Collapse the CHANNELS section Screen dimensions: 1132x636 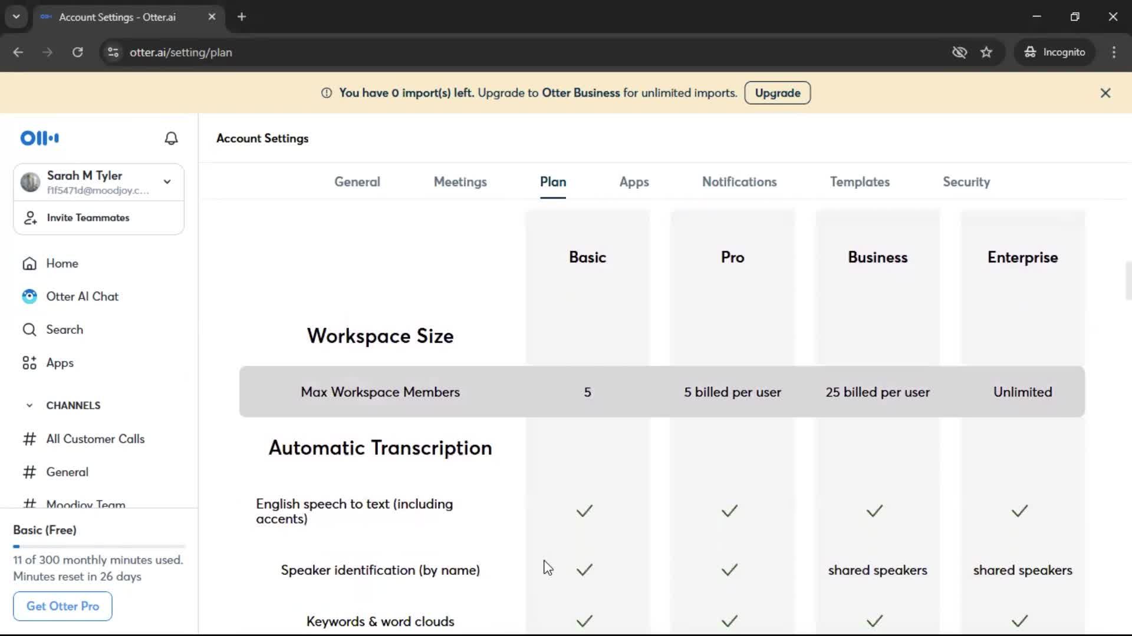29,405
